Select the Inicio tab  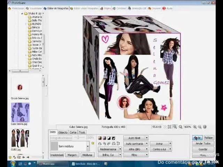coord(53,132)
